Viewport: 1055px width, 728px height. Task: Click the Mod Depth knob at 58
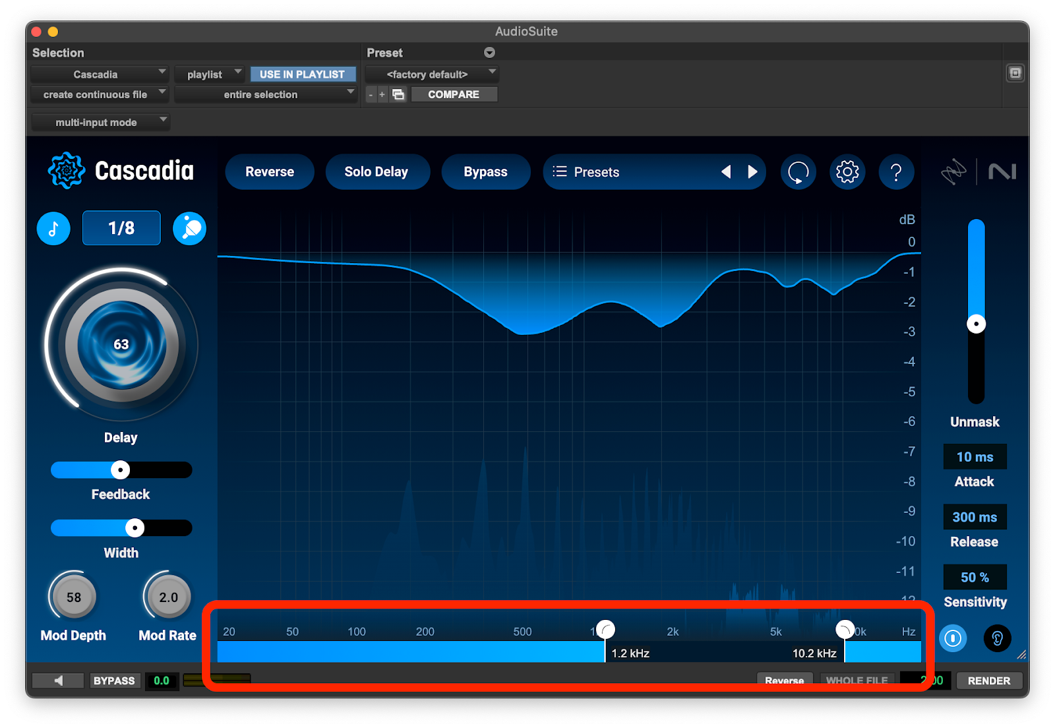point(73,597)
